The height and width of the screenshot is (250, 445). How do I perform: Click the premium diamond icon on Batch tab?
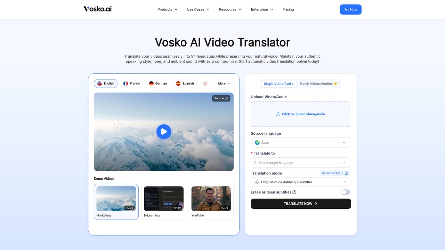pos(335,84)
